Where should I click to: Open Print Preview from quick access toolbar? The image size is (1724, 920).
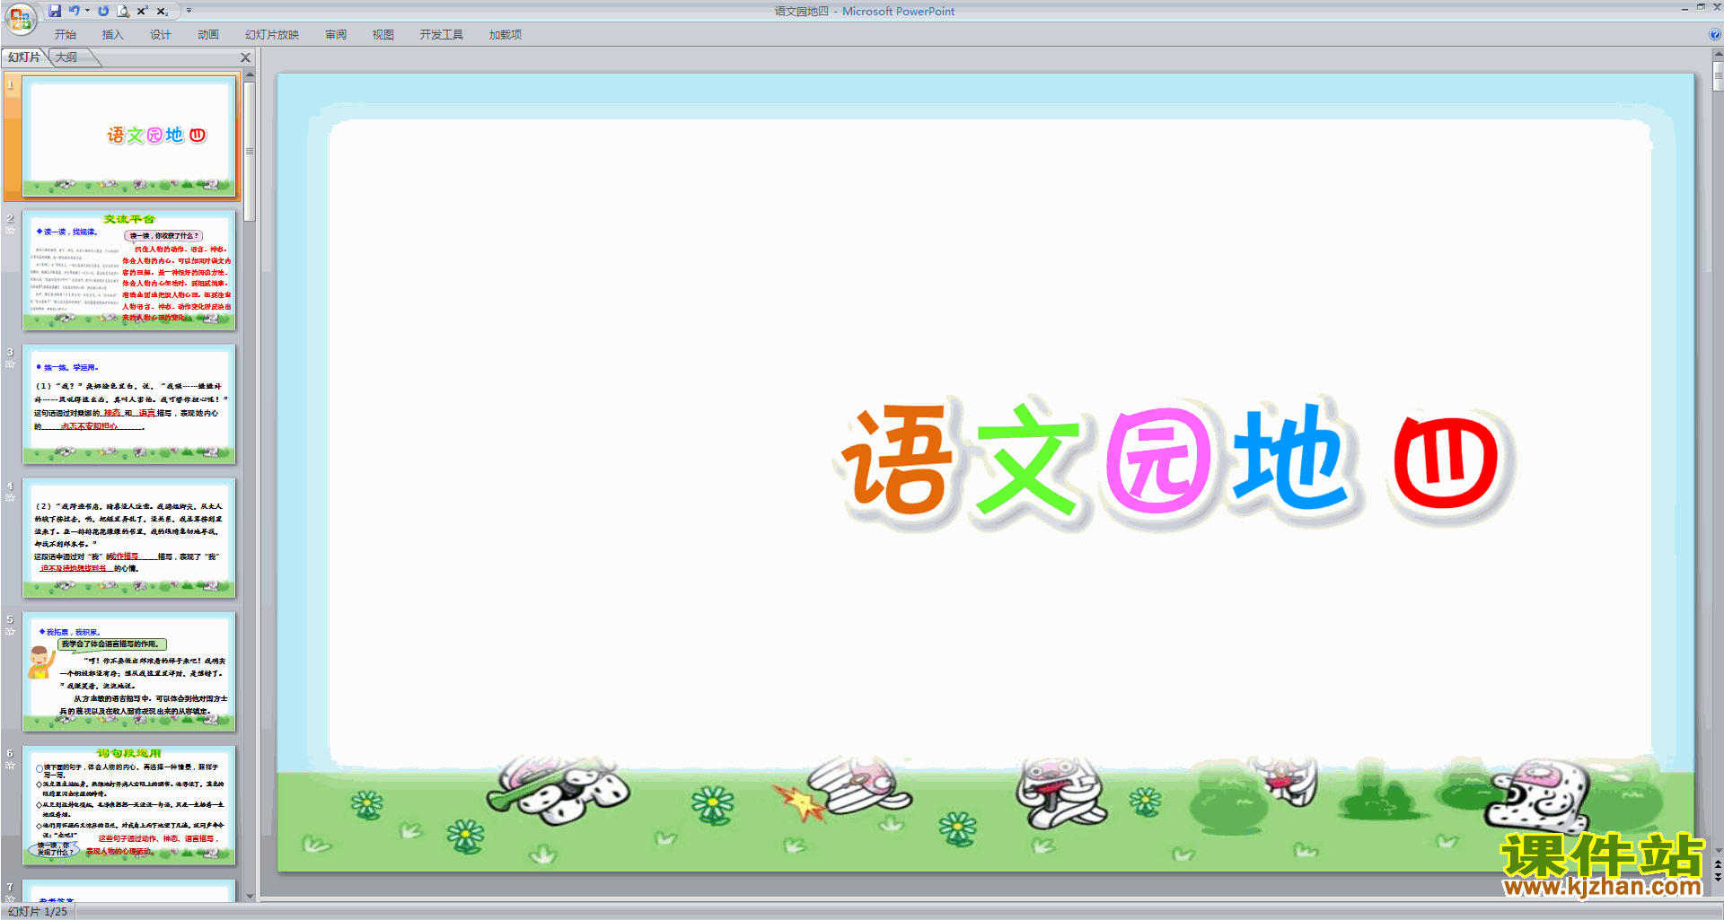click(123, 11)
